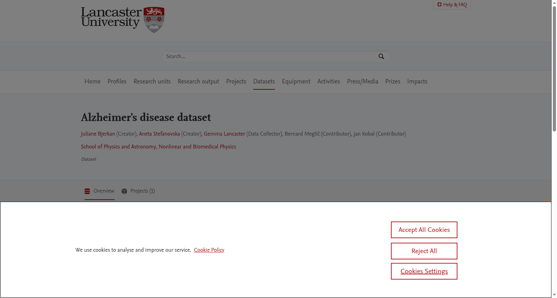Open School of Physics and Astronomy link

118,147
